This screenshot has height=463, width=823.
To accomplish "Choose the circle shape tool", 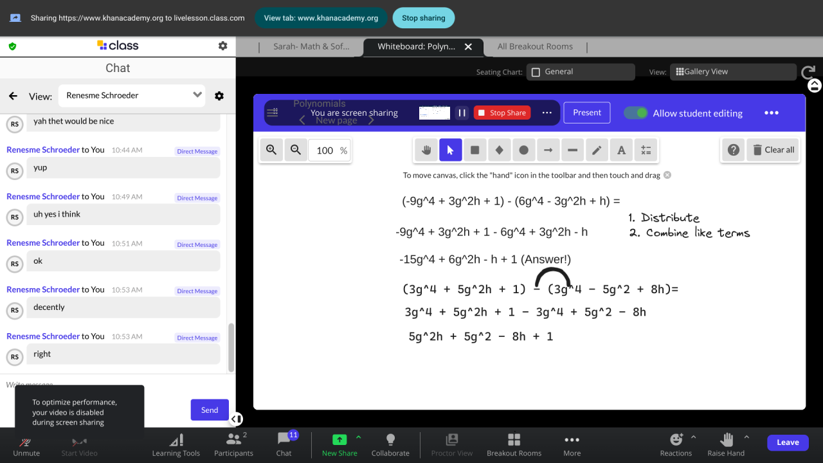I will point(523,150).
